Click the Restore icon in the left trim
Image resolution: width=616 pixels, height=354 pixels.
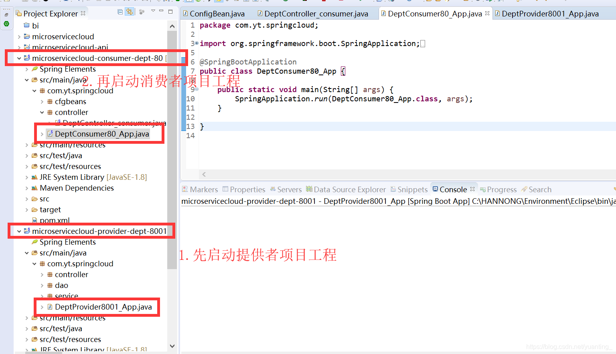pyautogui.click(x=6, y=15)
